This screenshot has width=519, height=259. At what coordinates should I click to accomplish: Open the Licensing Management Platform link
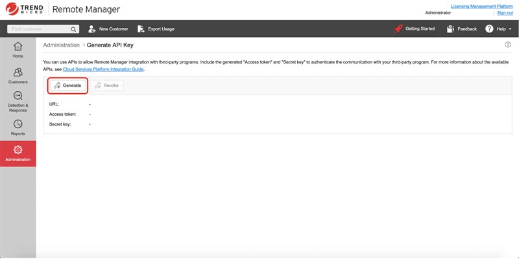tap(481, 6)
